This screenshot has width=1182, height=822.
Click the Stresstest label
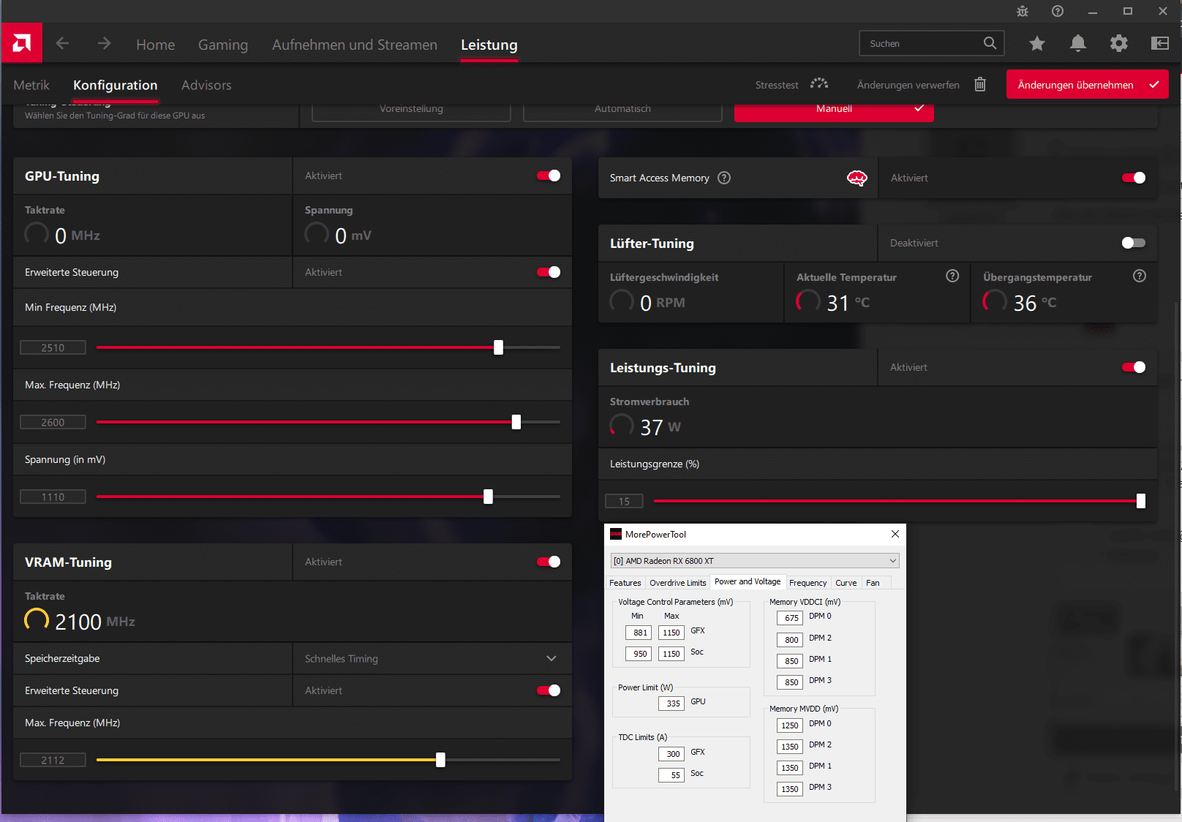pyautogui.click(x=777, y=85)
